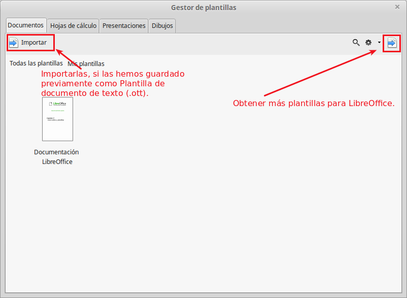Open the Presentaciones tab
The height and width of the screenshot is (298, 407).
[124, 26]
